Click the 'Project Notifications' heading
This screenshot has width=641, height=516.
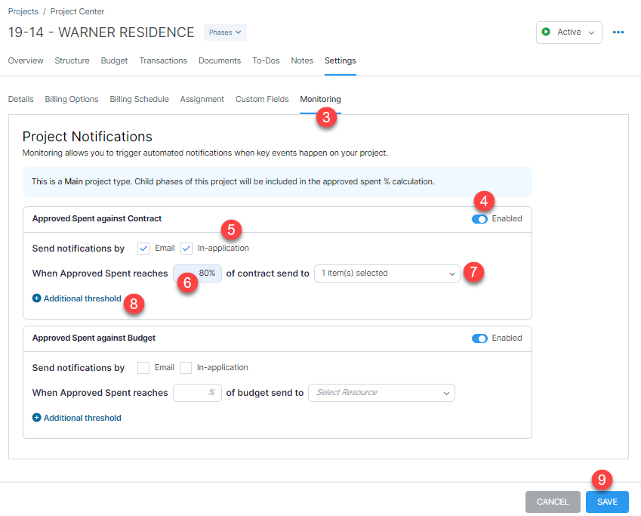[88, 136]
